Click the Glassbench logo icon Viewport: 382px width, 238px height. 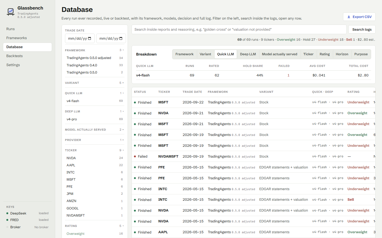click(11, 12)
